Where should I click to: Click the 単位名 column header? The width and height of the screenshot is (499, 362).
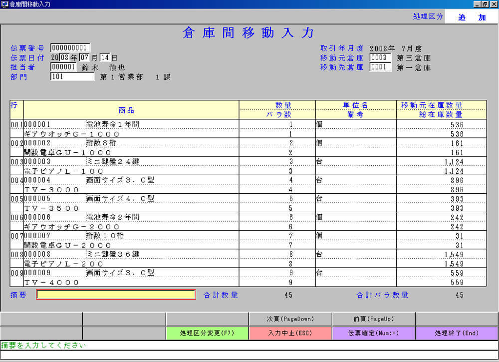pos(355,105)
